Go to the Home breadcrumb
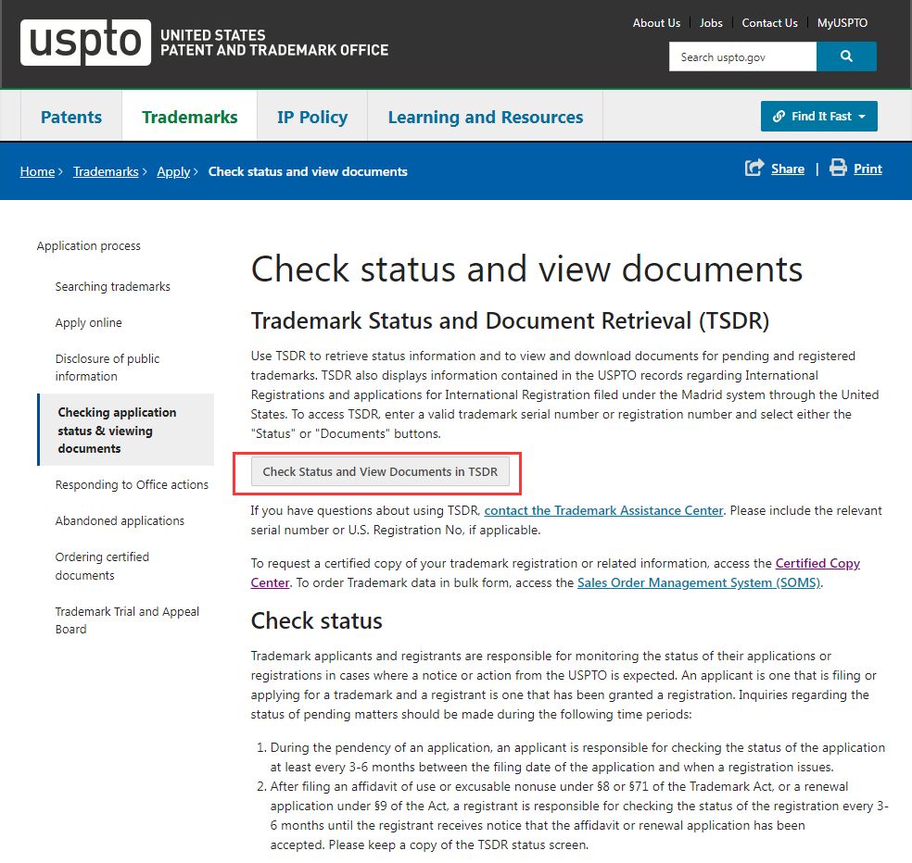Image resolution: width=912 pixels, height=863 pixels. pyautogui.click(x=37, y=171)
